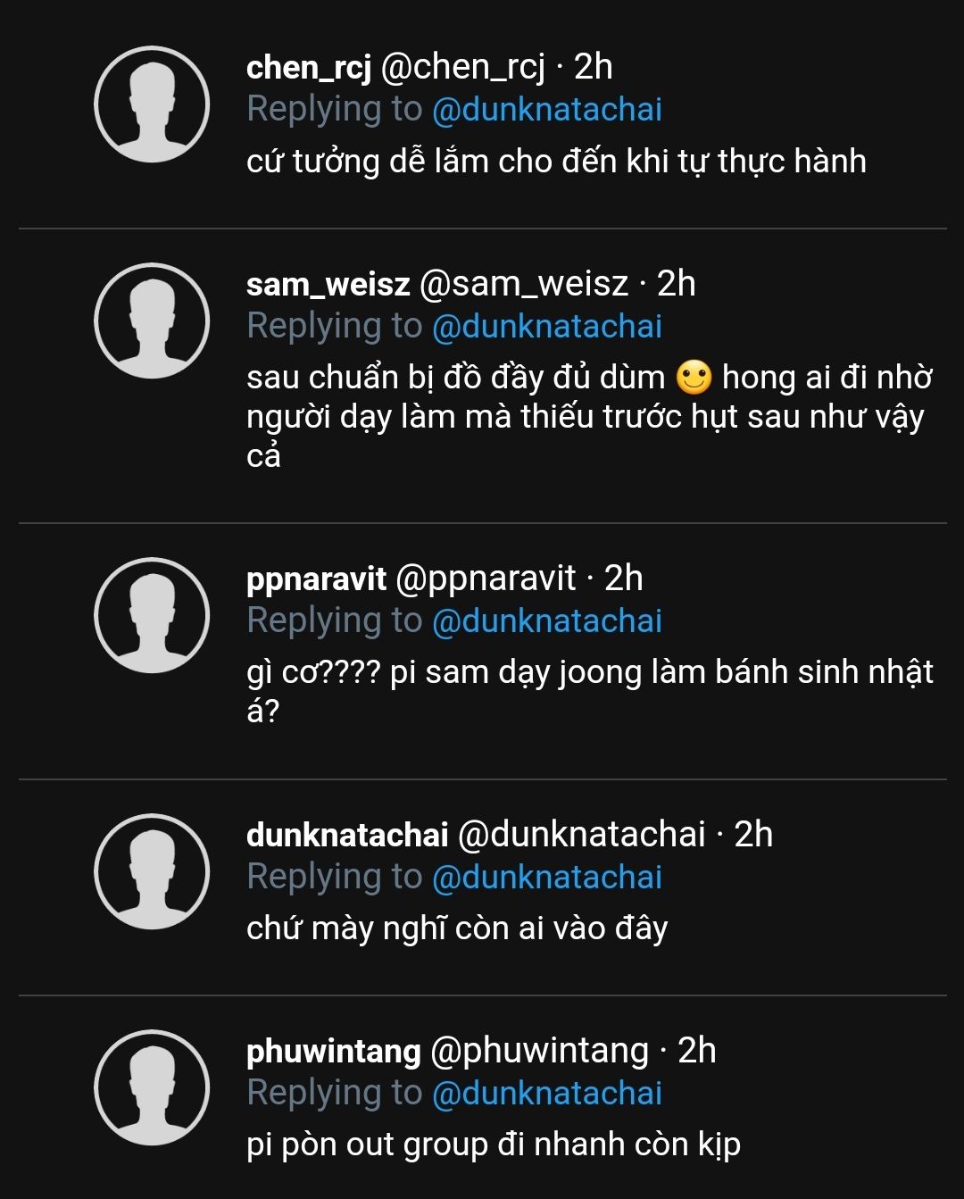Open @dunknatachai mention in chen_rcj's reply

pyautogui.click(x=547, y=109)
